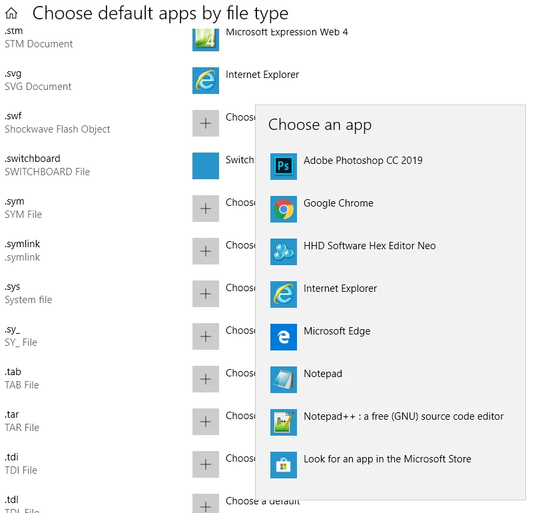
Task: Click the SVG Document description
Action: point(38,87)
